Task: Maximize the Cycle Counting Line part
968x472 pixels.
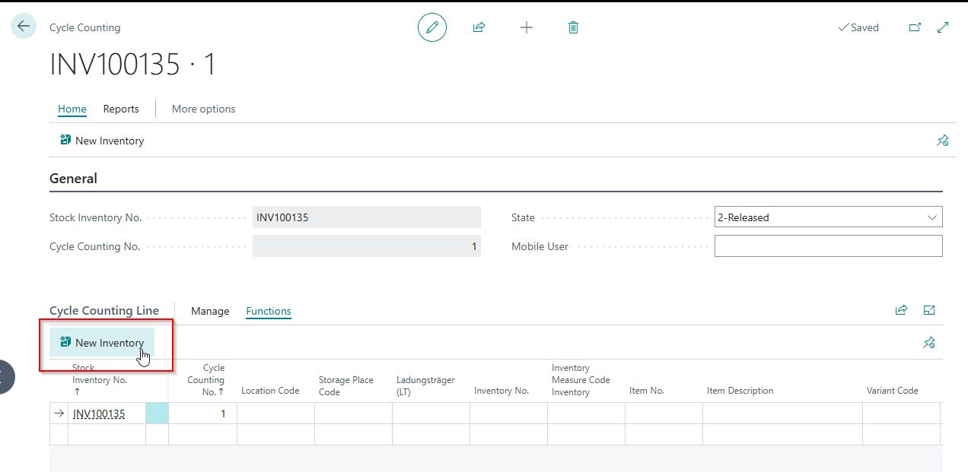Action: [929, 310]
